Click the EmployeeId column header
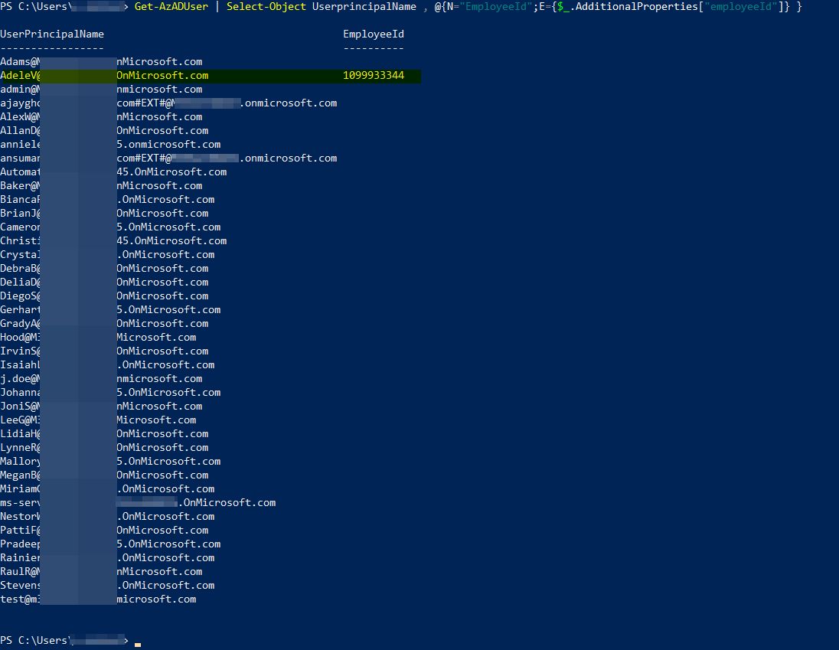Viewport: 839px width, 650px height. (374, 34)
